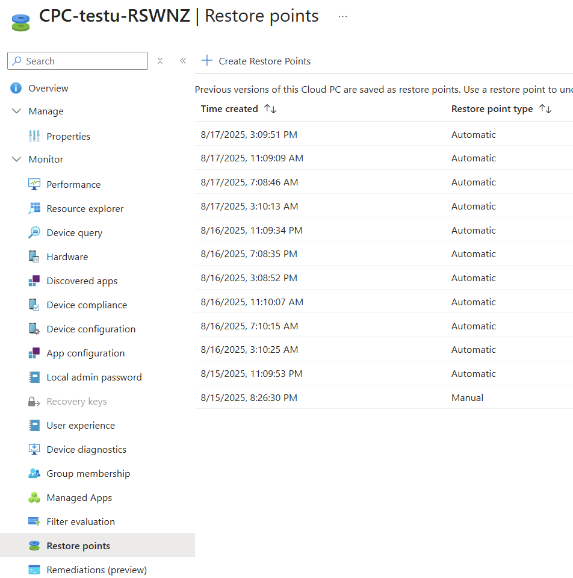The width and height of the screenshot is (573, 578).
Task: Click the Device query icon
Action: pos(34,232)
